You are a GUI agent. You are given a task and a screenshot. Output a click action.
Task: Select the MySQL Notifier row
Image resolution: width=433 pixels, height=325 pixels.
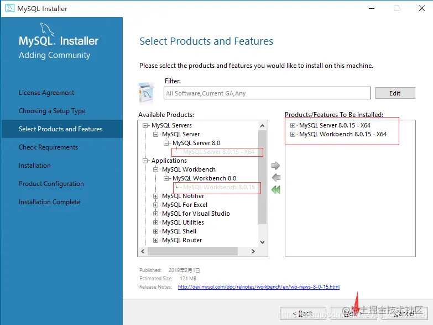[183, 196]
